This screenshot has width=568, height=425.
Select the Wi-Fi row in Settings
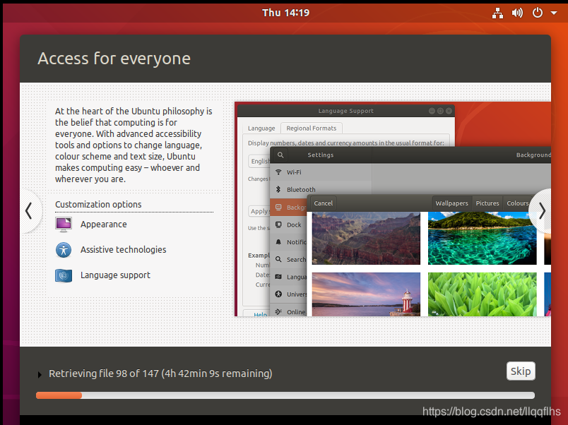click(321, 172)
